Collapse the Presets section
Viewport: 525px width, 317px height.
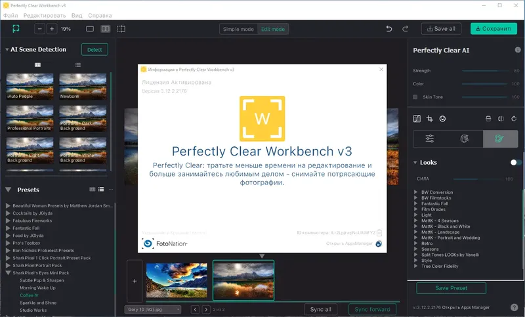click(x=9, y=190)
